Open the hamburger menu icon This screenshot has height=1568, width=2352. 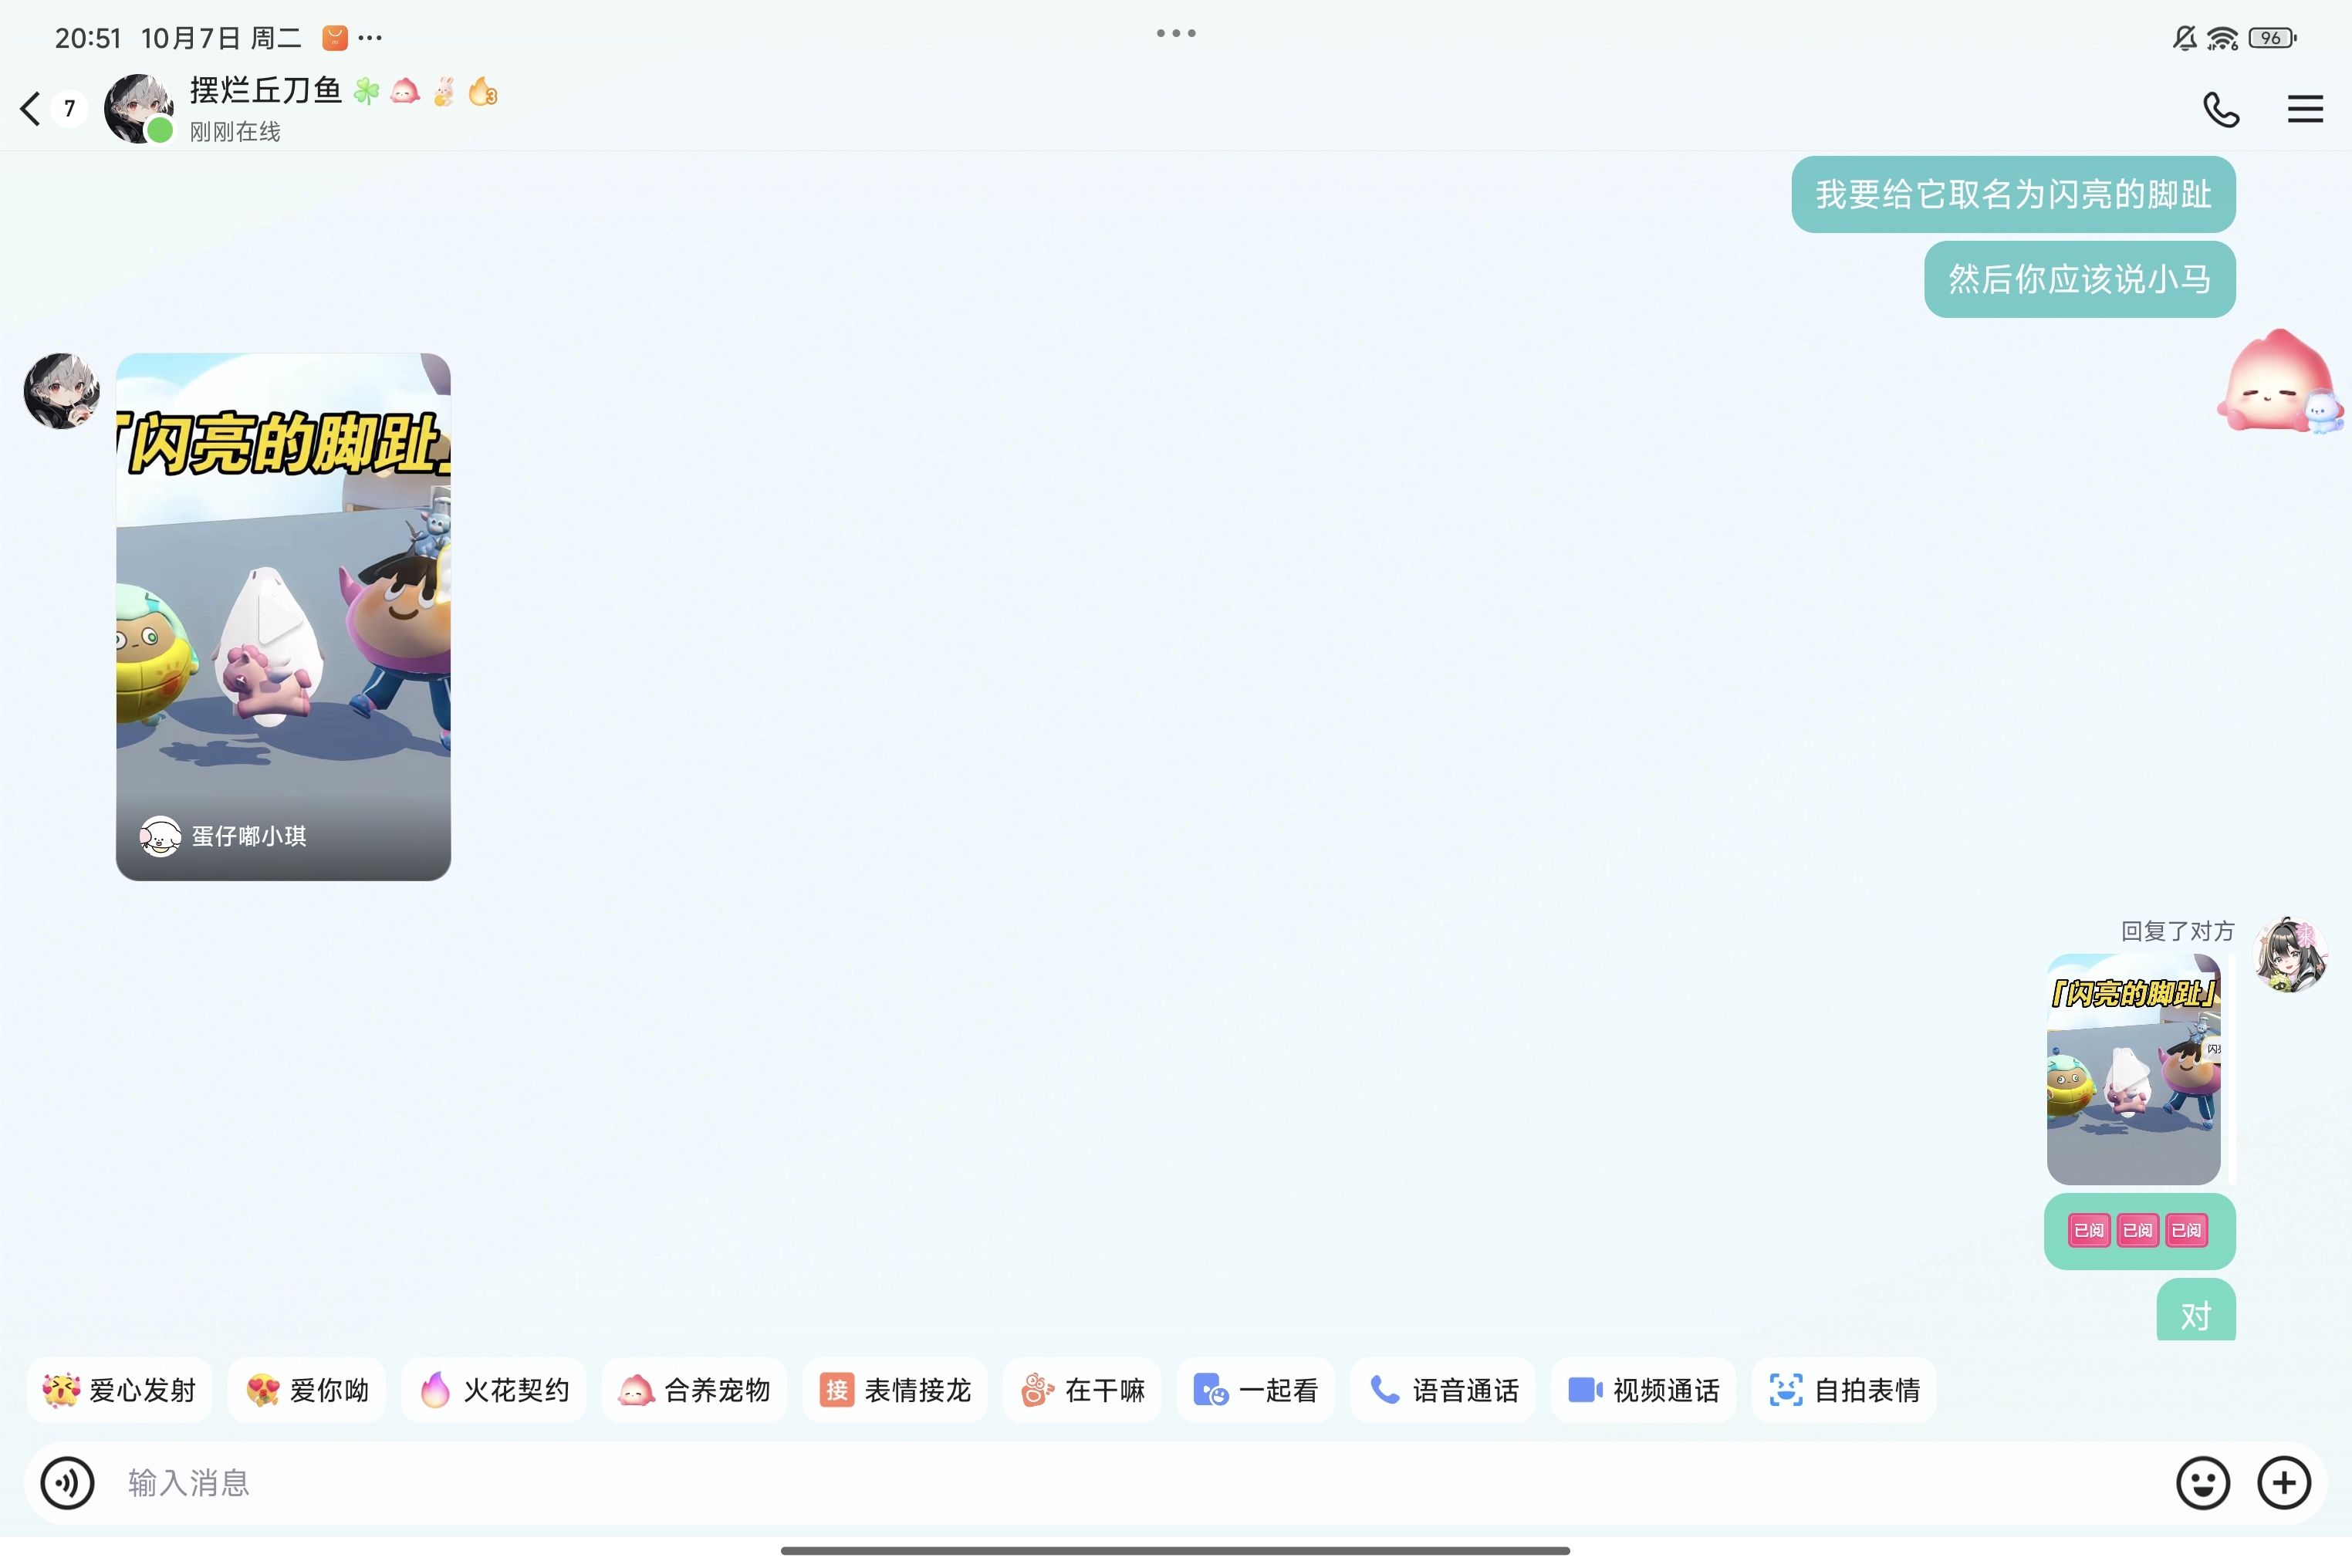coord(2305,109)
